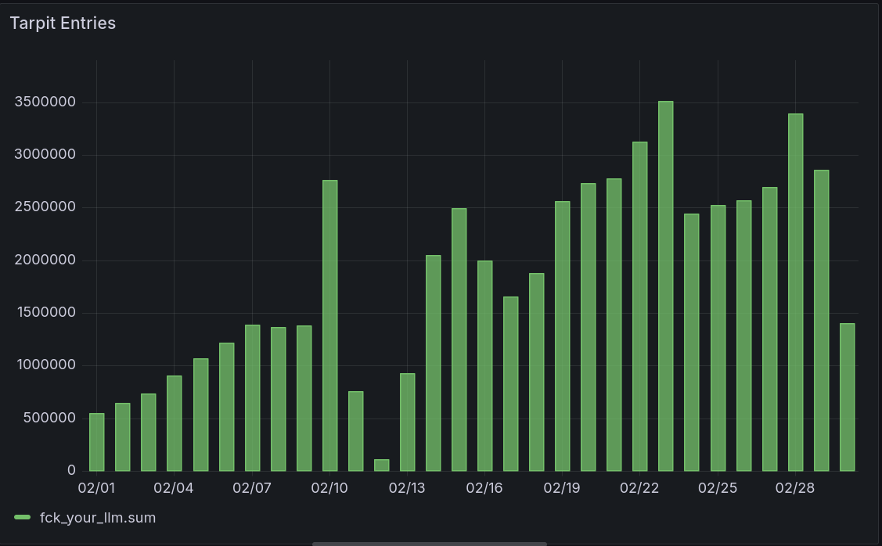
Task: Click the Tarpit Entries title text
Action: coord(62,23)
